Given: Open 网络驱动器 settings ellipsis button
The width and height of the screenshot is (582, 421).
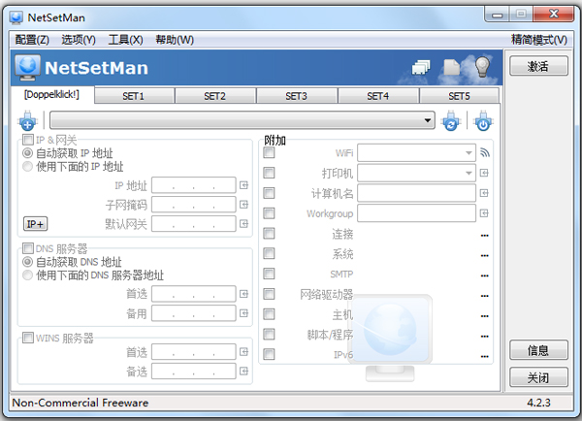Looking at the screenshot, I should pos(484,296).
